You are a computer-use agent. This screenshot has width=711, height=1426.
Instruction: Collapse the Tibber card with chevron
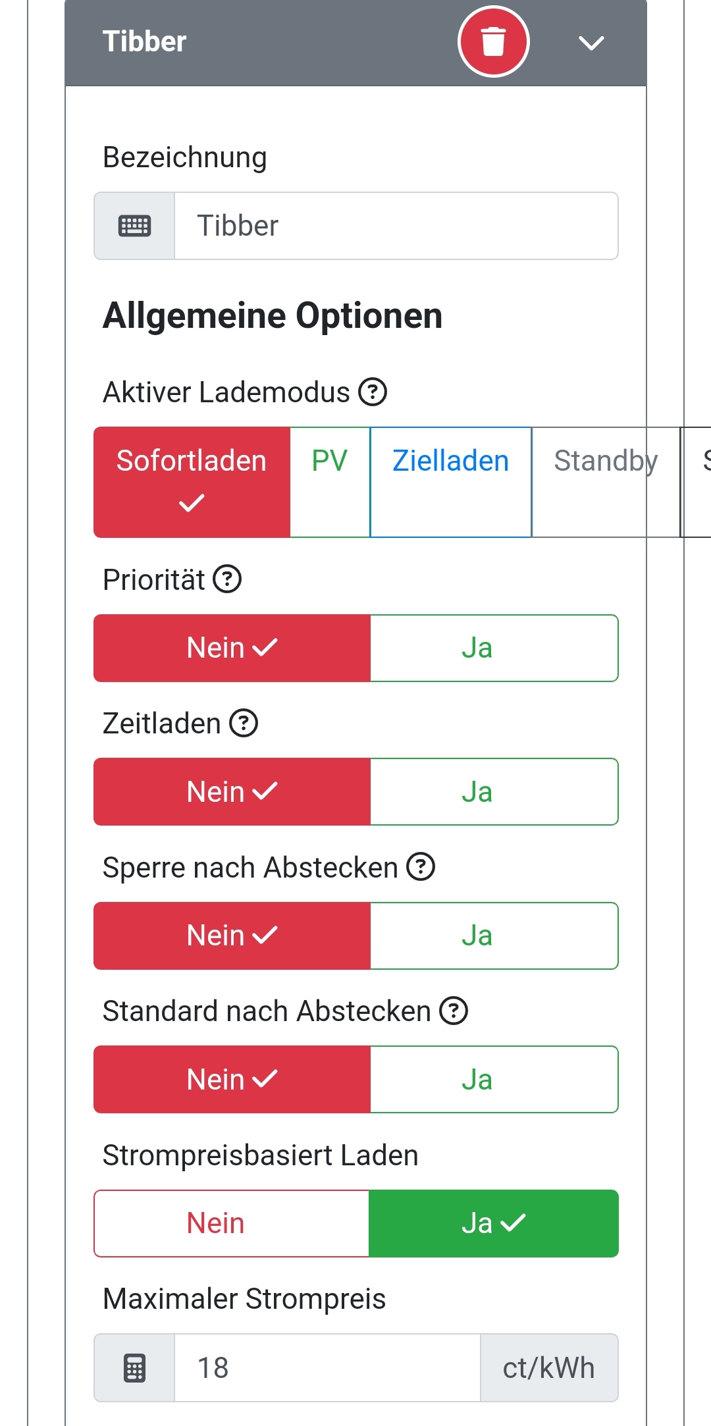591,43
